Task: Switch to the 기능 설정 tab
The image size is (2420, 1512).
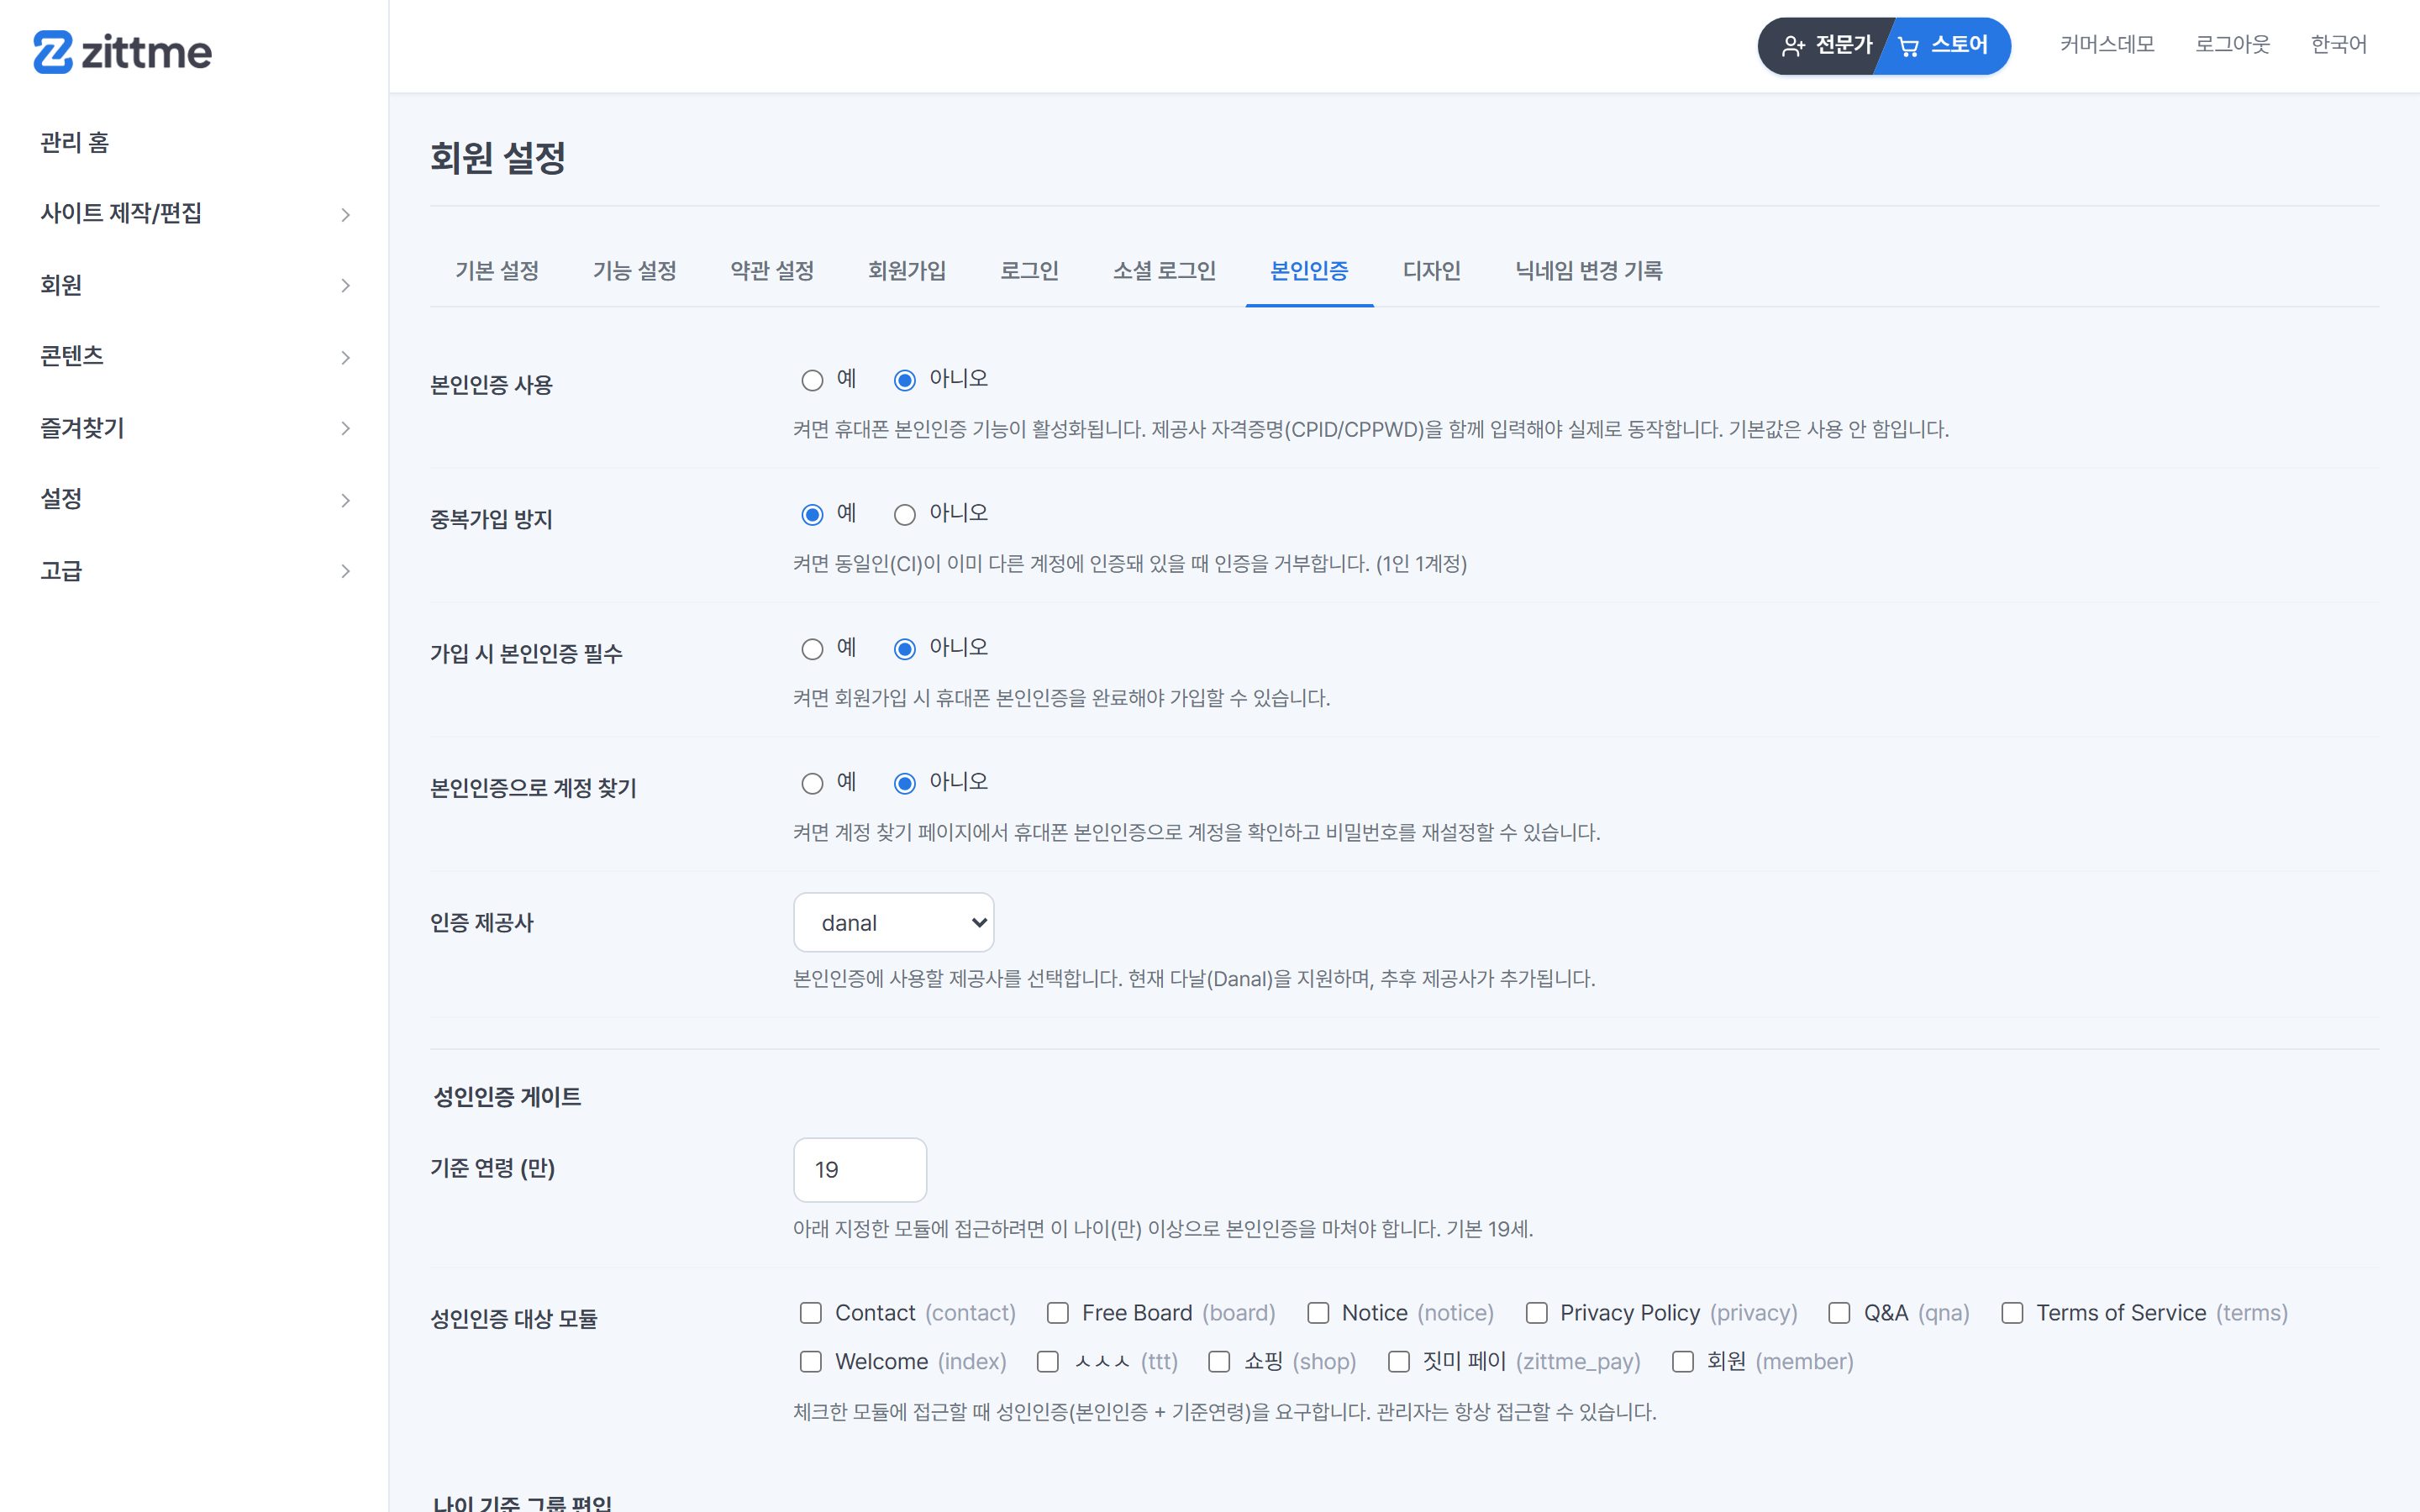Action: tap(635, 271)
